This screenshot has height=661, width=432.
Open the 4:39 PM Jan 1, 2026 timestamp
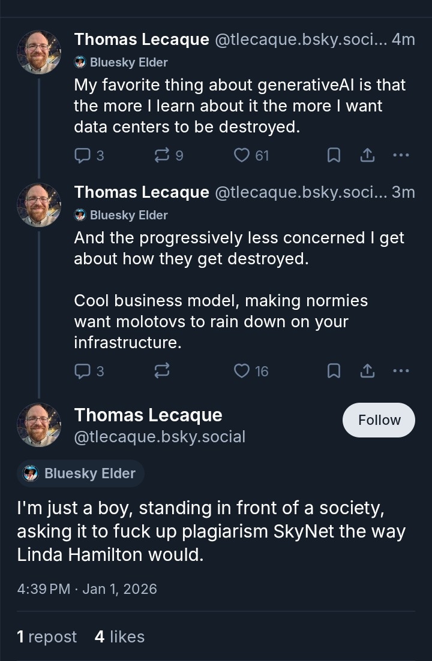coord(87,589)
